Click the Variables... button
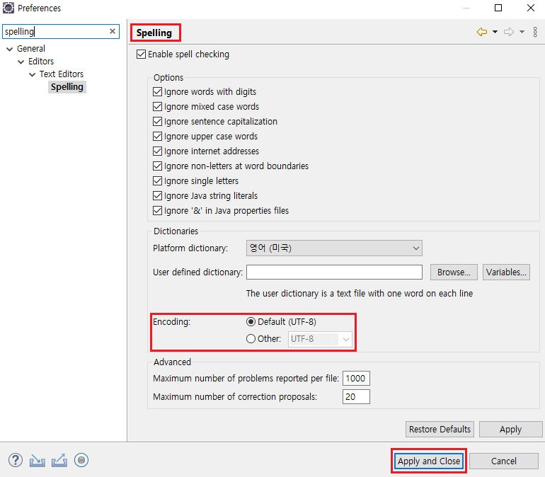The width and height of the screenshot is (545, 477). click(x=506, y=272)
